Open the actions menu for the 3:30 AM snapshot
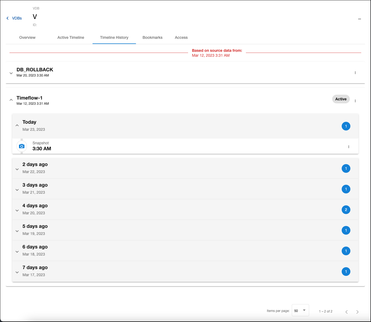This screenshot has height=322, width=371. click(349, 146)
